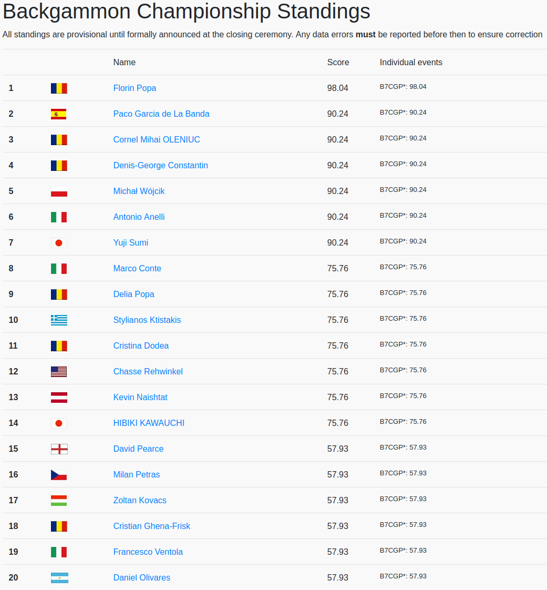This screenshot has height=590, width=547.
Task: Open Denis-George Constantin's player page
Action: coord(160,166)
